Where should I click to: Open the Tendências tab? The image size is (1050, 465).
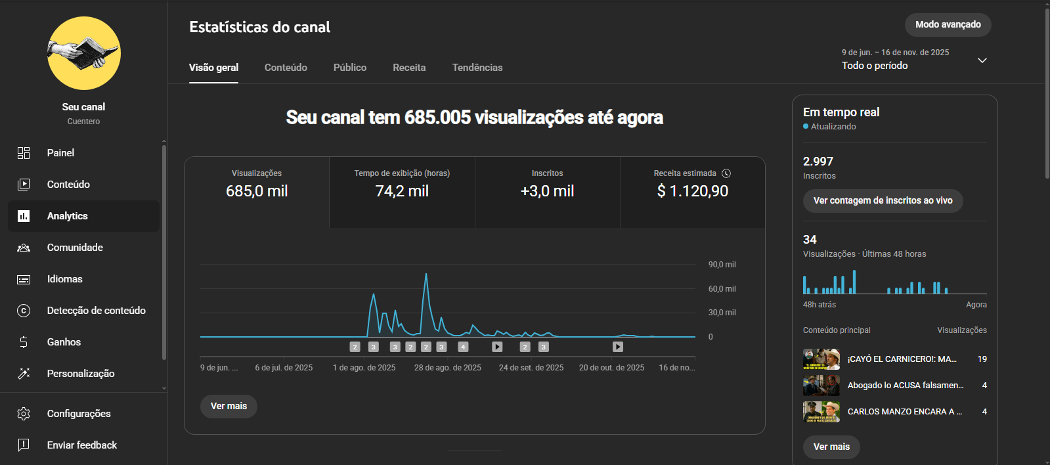click(x=477, y=68)
